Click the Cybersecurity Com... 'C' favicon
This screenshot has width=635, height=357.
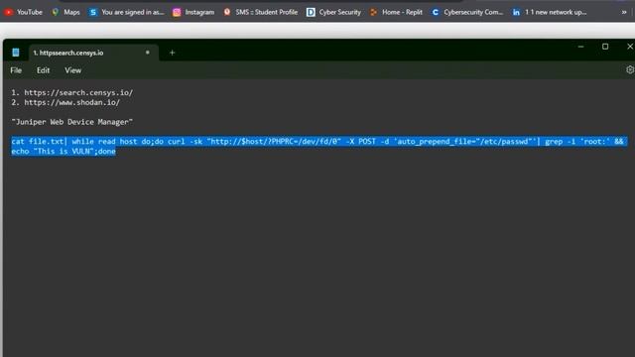click(x=435, y=12)
